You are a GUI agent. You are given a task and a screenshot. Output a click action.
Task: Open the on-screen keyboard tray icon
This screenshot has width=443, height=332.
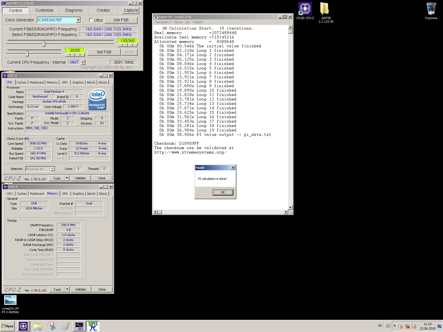(388, 326)
